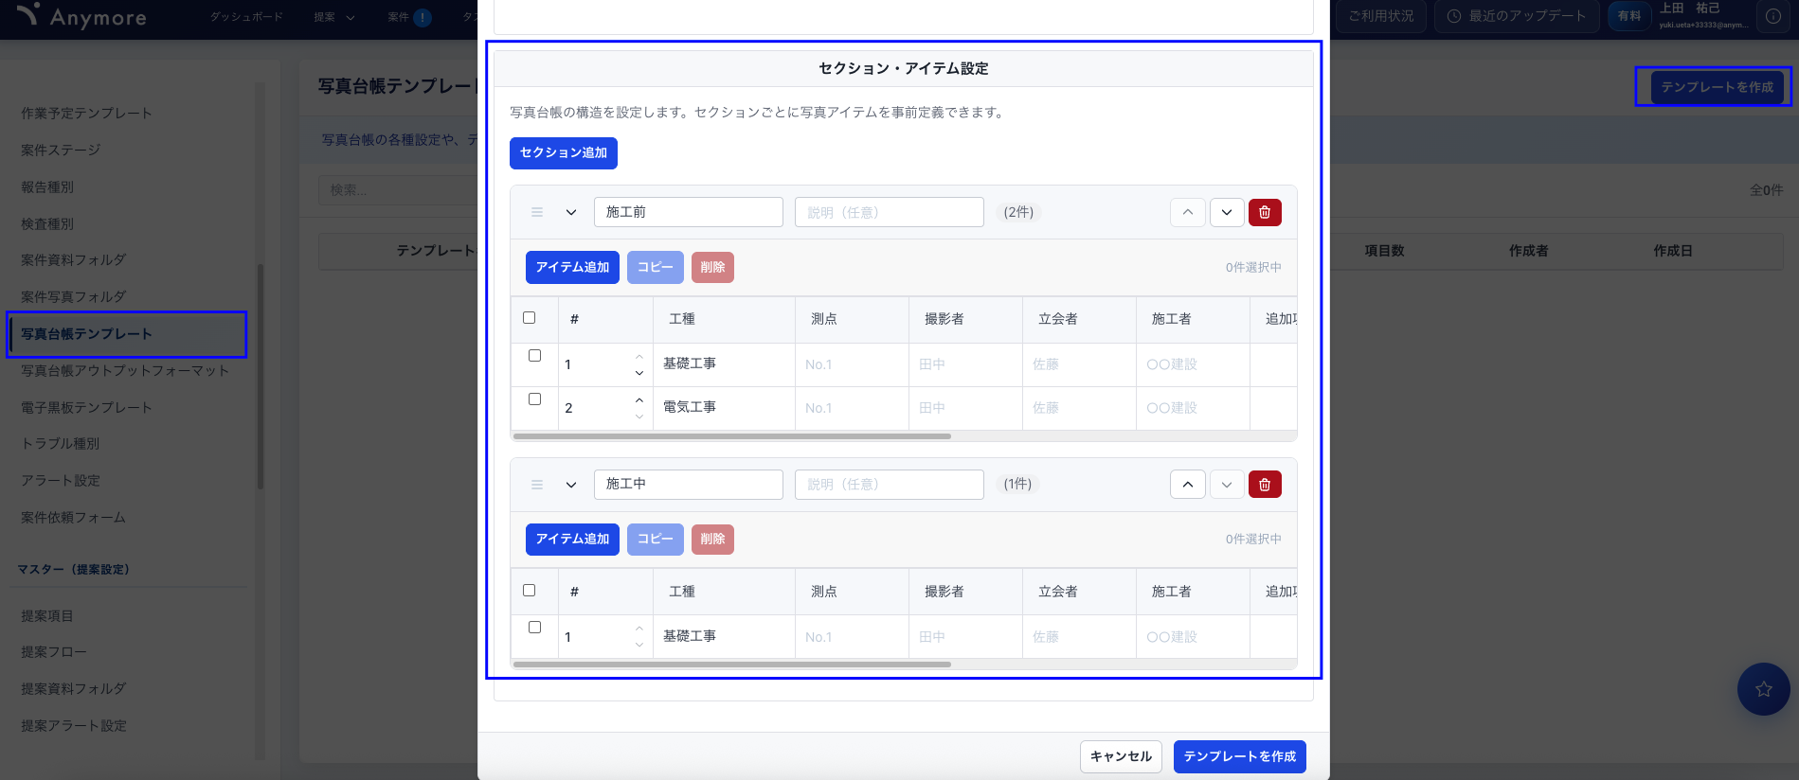Screen dimensions: 1799x780
Task: Click the 施工中 section description field
Action: point(889,485)
